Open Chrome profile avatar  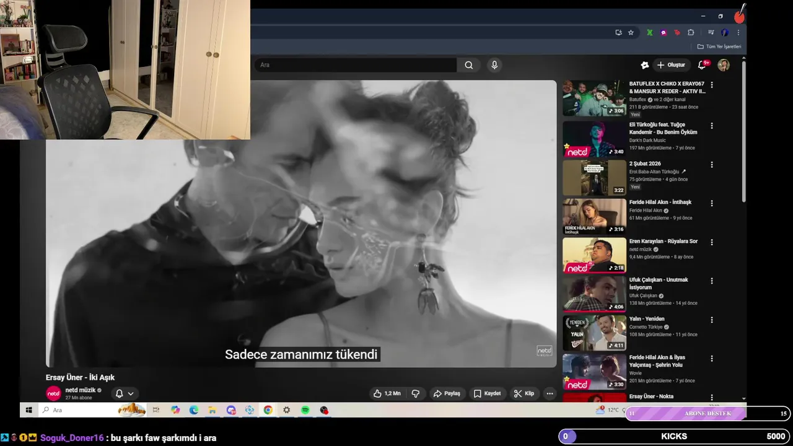tap(725, 32)
